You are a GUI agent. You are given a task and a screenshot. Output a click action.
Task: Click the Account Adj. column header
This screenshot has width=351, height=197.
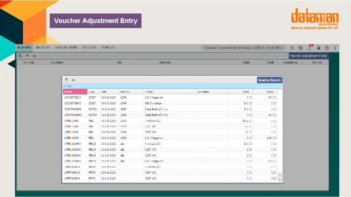click(x=291, y=62)
